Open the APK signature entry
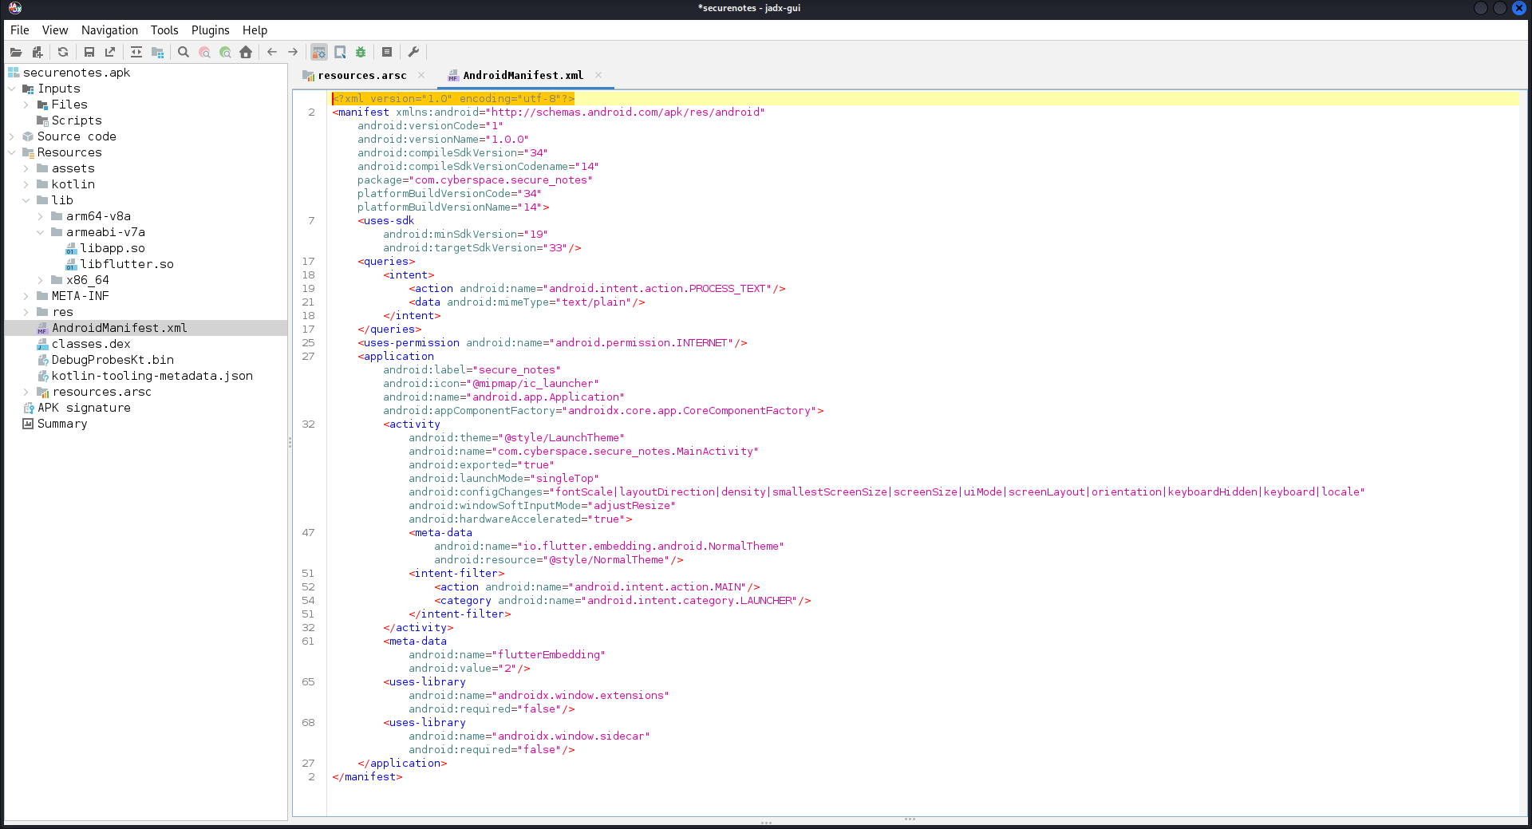This screenshot has height=829, width=1532. point(83,408)
